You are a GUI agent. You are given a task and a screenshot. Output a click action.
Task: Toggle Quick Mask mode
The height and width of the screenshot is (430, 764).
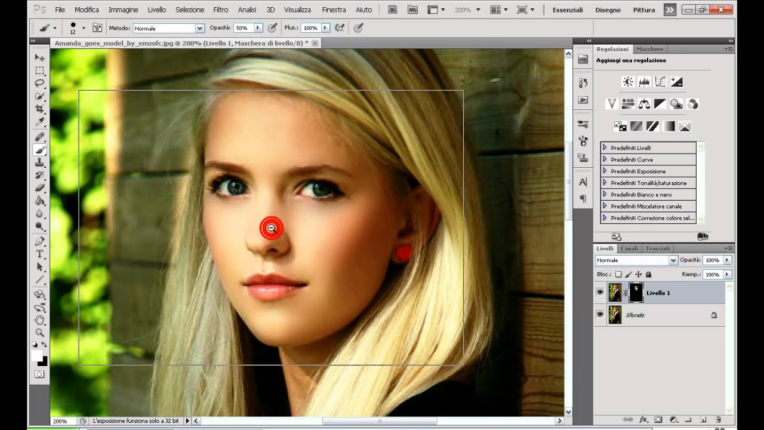[x=39, y=374]
